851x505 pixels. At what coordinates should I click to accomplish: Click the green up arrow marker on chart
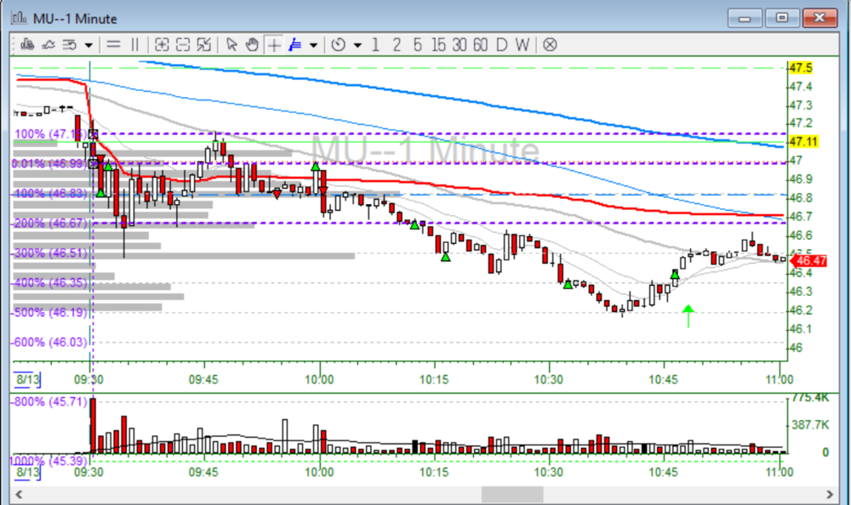(688, 315)
